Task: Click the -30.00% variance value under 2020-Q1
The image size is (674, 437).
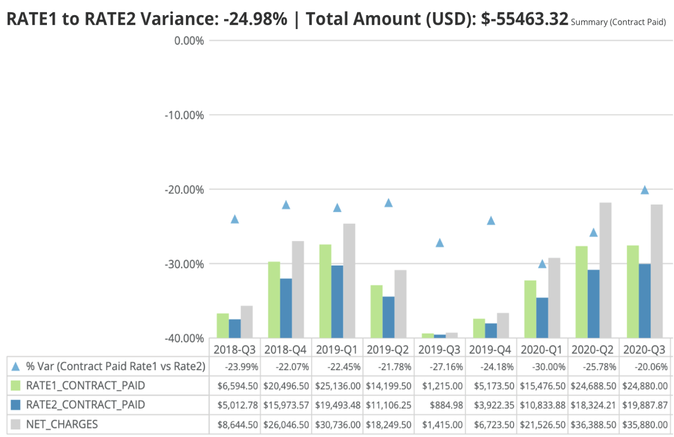Action: 550,367
